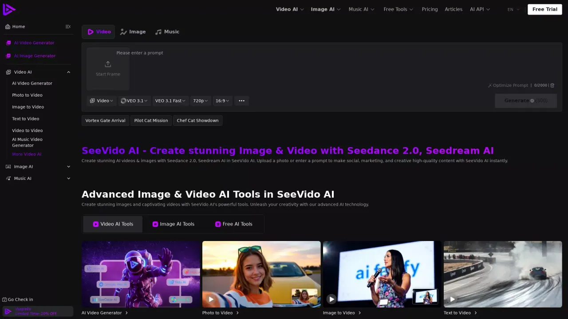Switch to the Image generator tab
The image size is (568, 319).
click(x=133, y=32)
